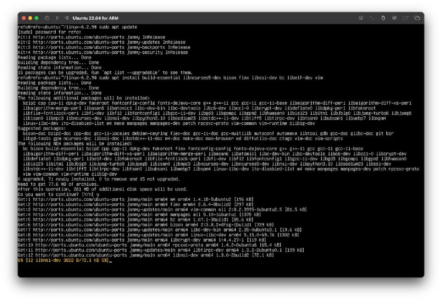Click the disk image icon in the toolbar

tap(394, 18)
